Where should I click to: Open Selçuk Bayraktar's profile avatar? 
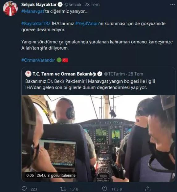[11, 9]
